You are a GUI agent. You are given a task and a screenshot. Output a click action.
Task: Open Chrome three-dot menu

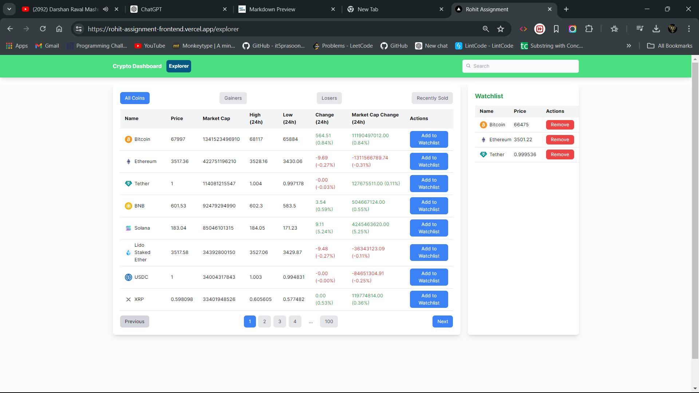coord(688,29)
